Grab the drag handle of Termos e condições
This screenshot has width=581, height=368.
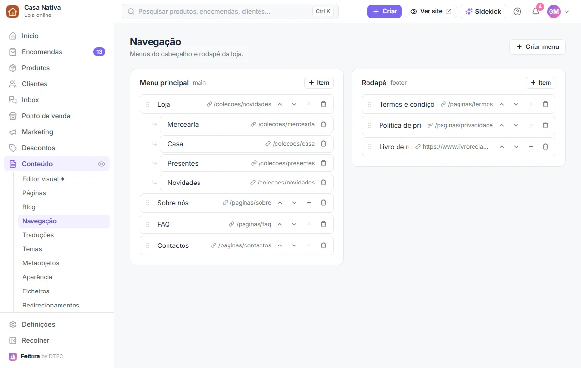[369, 104]
